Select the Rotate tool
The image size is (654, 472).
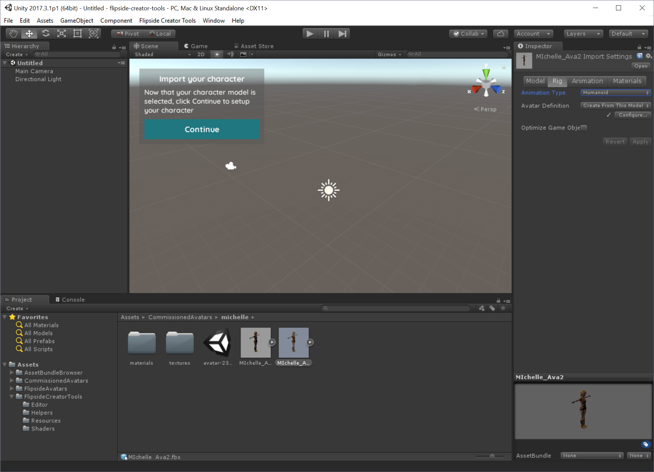[46, 34]
